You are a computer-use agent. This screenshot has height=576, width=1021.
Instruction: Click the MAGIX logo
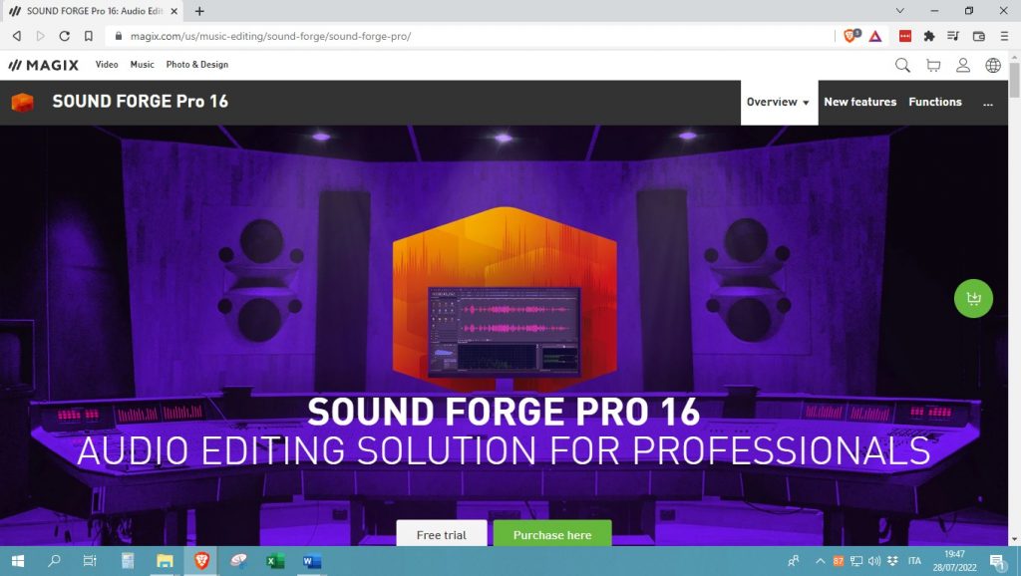point(45,64)
